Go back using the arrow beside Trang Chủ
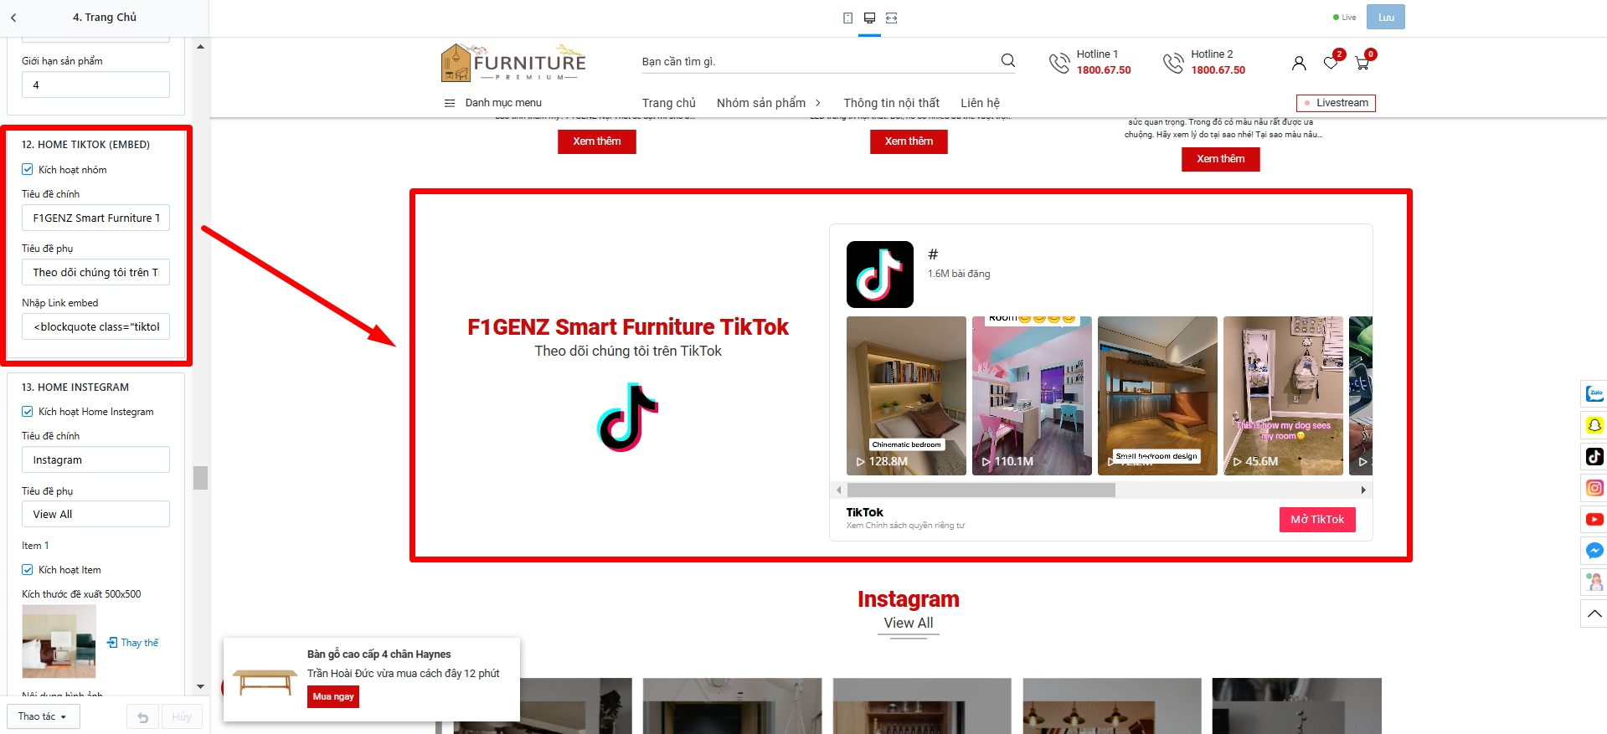This screenshot has width=1607, height=734. coord(13,18)
